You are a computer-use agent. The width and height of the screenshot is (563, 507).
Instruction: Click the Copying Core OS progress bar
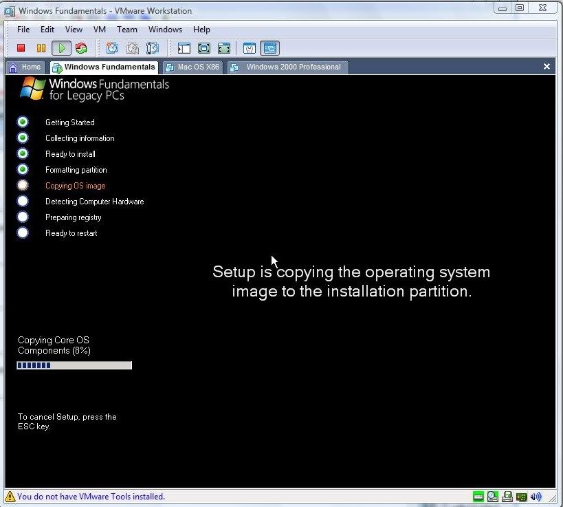(74, 365)
